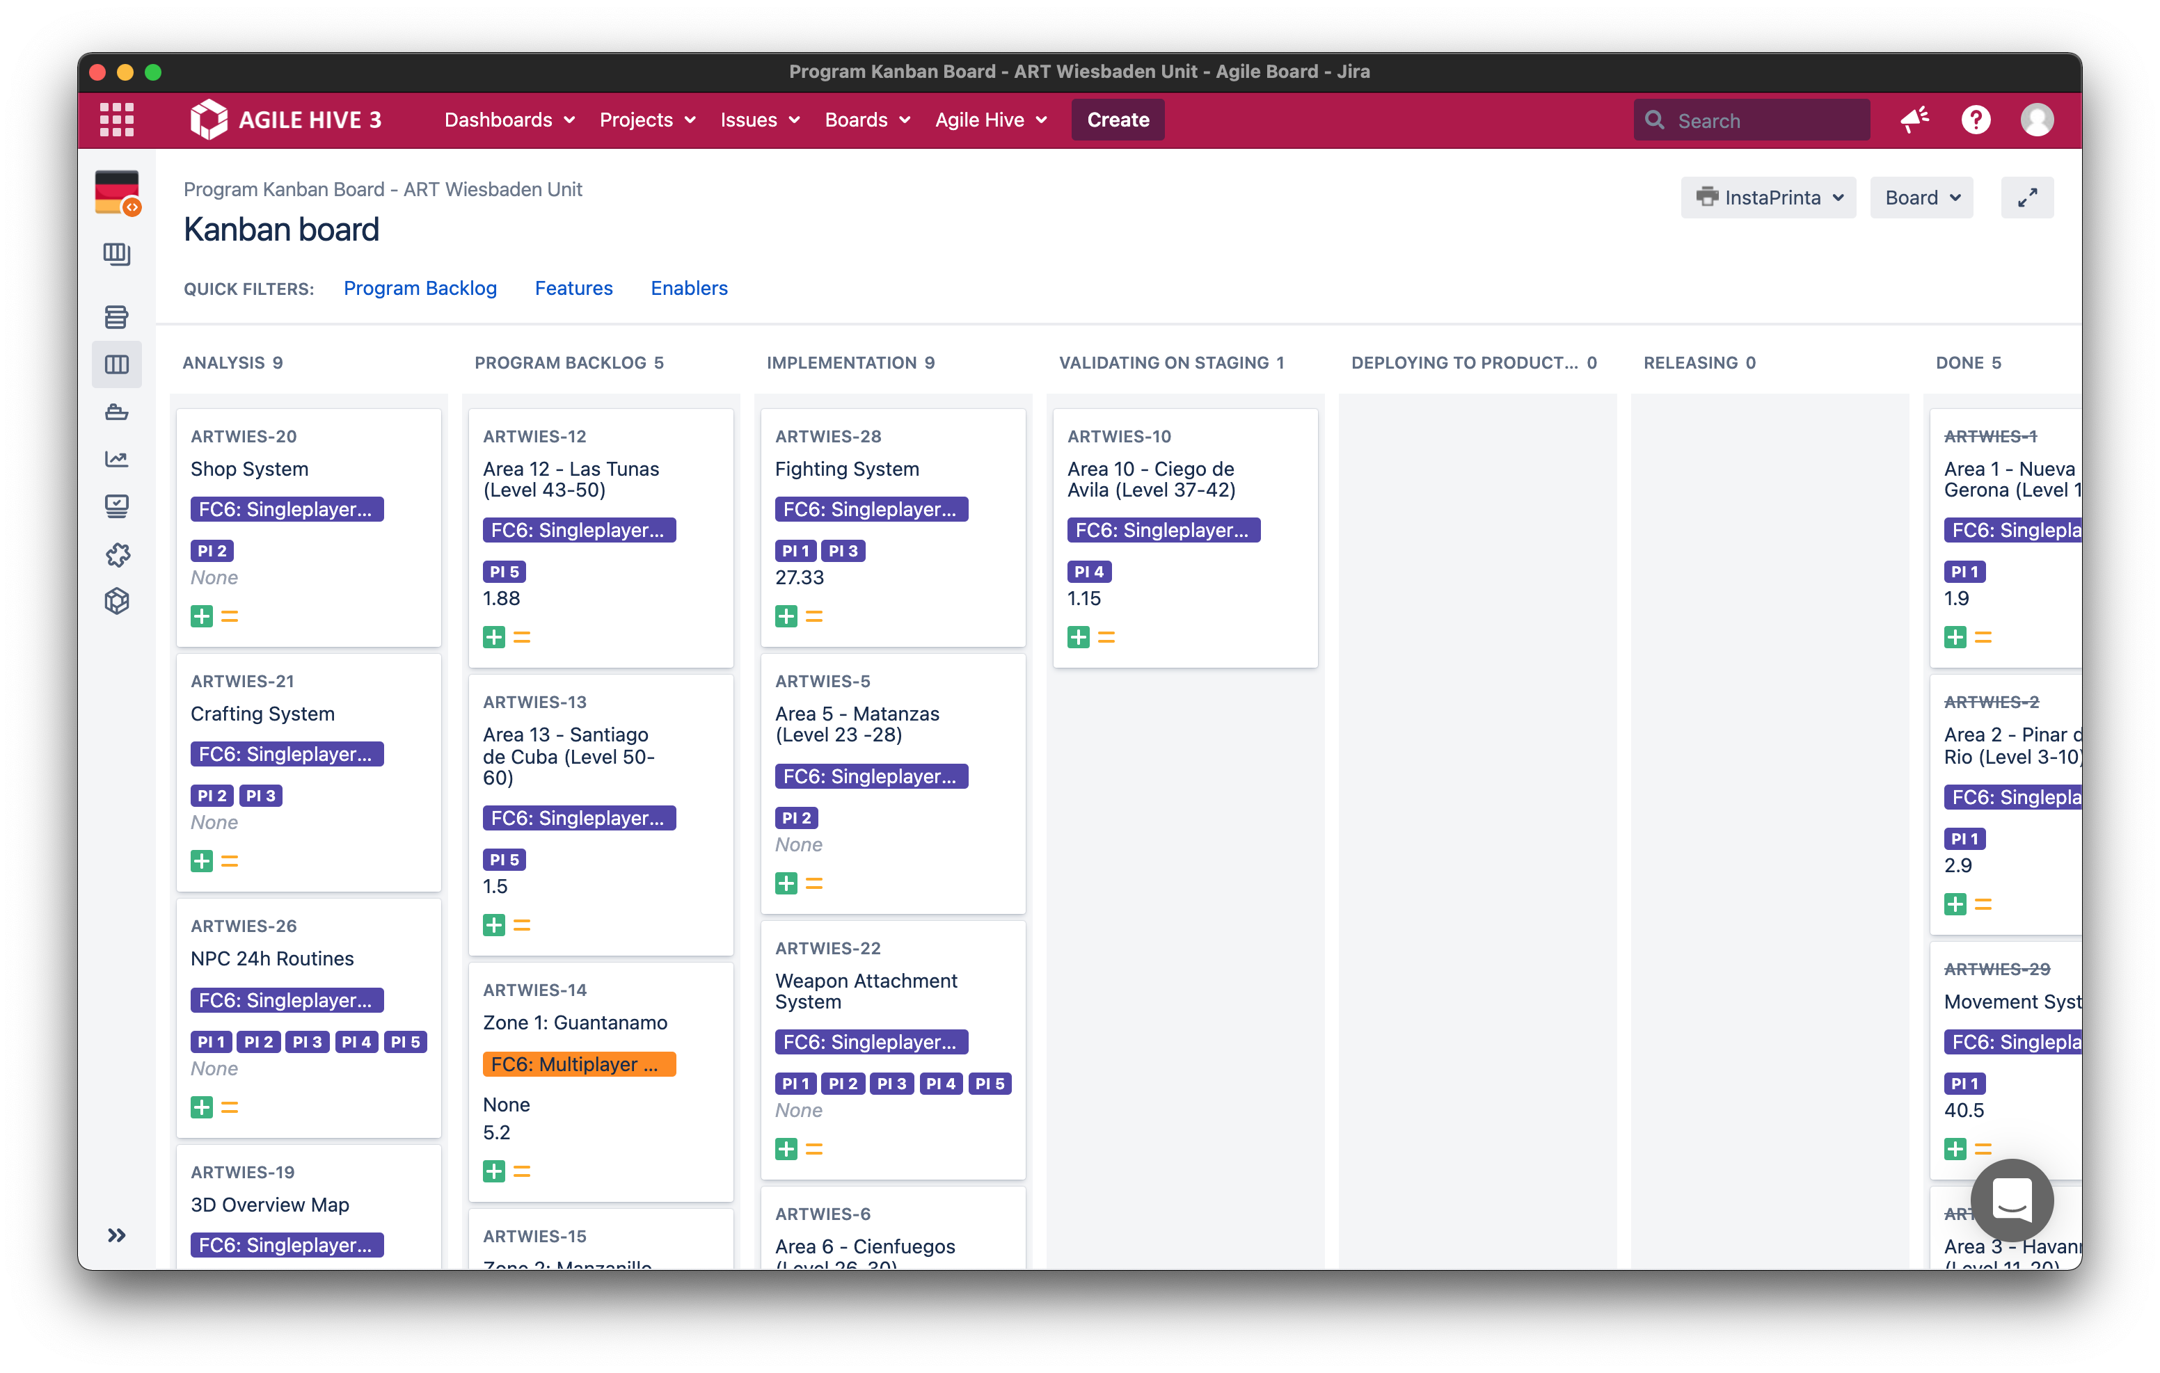Open Reports chart icon in sidebar
2160x1373 pixels.
coord(117,459)
